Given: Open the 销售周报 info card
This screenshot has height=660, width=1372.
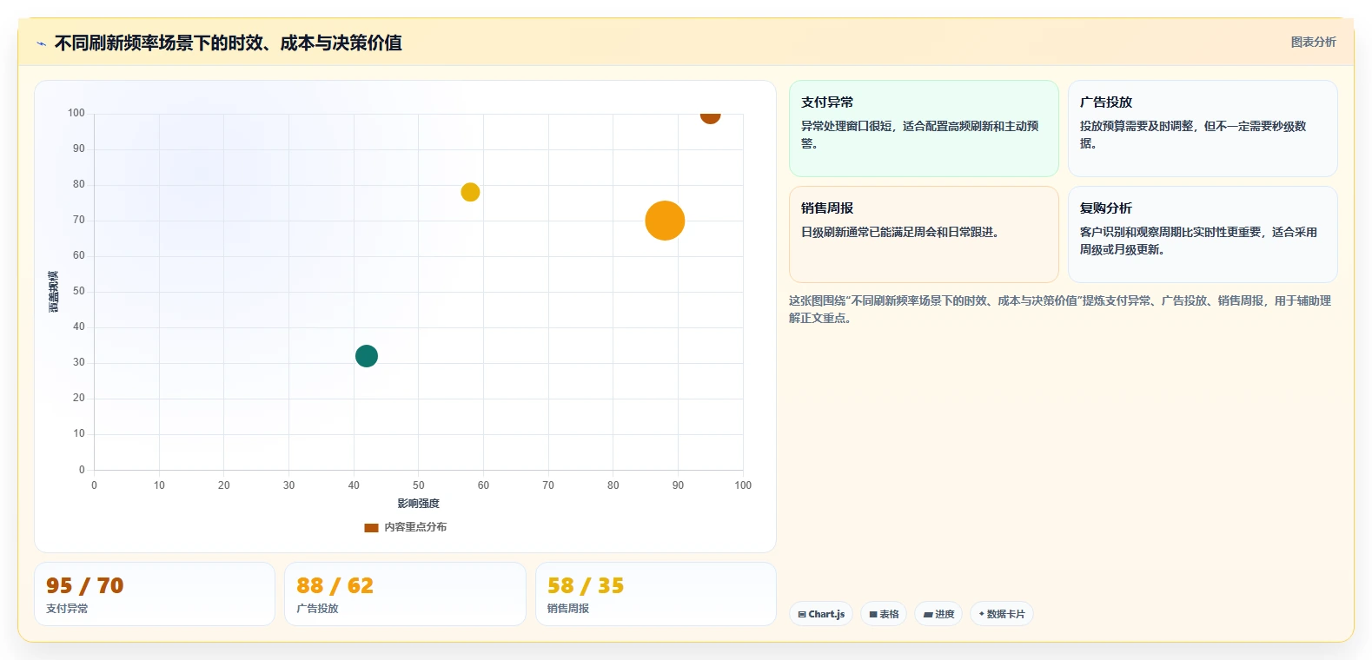Looking at the screenshot, I should pos(924,234).
